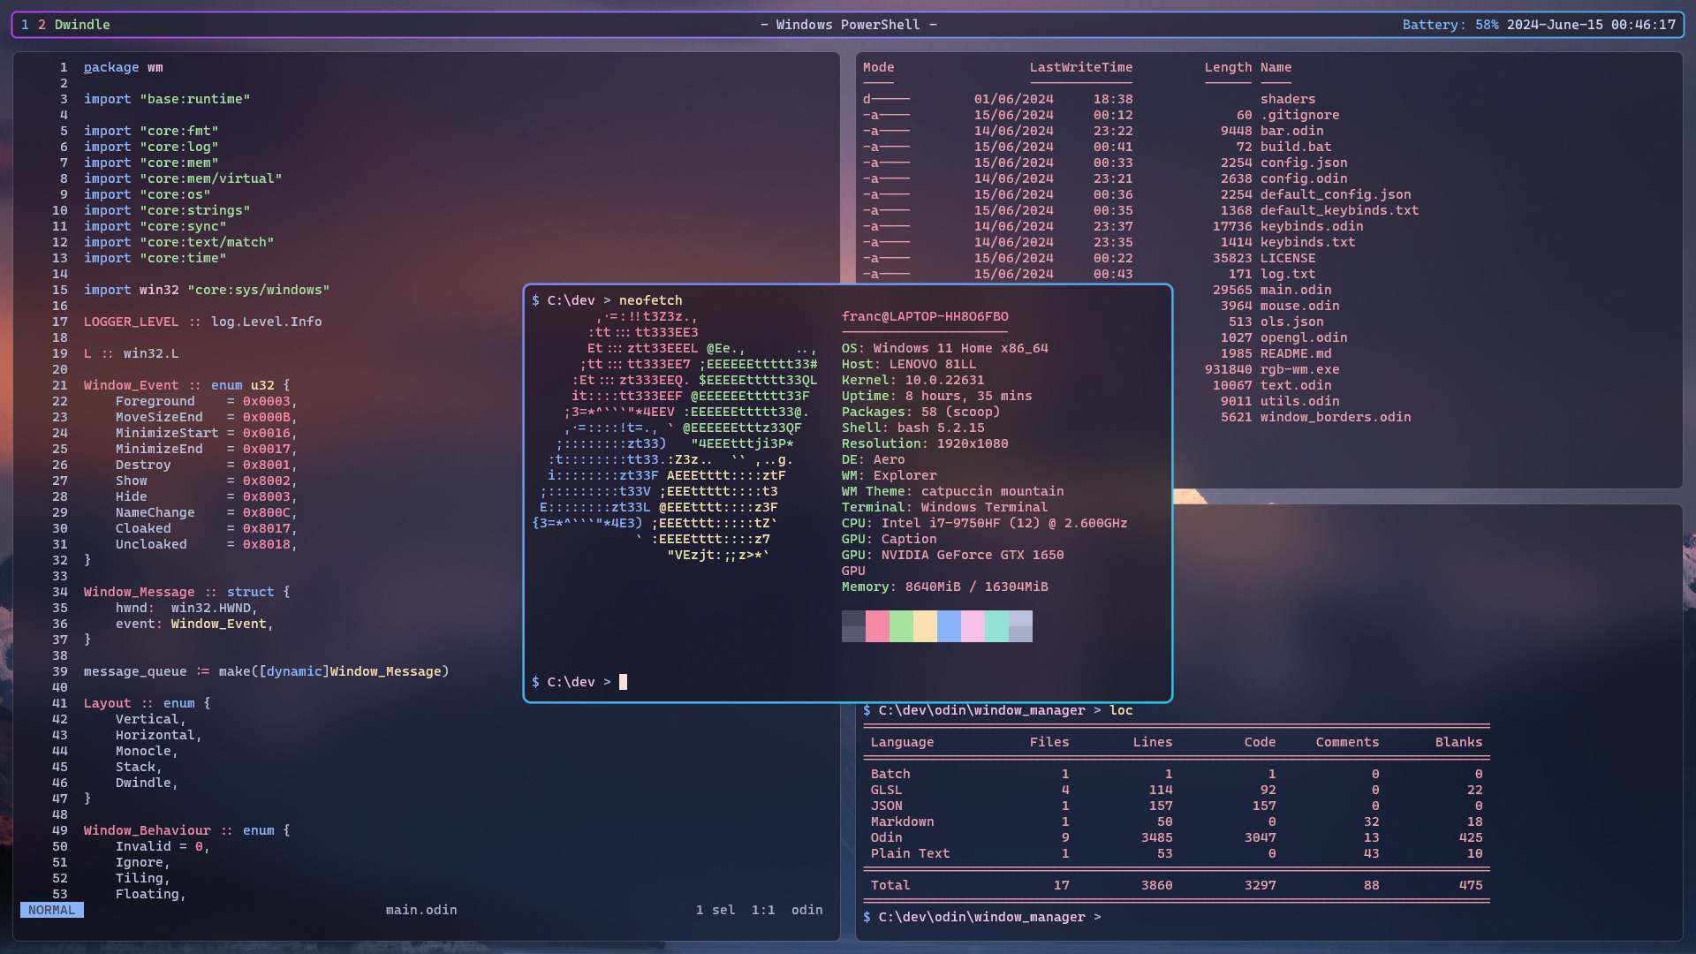Viewport: 1696px width, 954px height.
Task: Click the MinimizeStart enum member
Action: (x=167, y=433)
